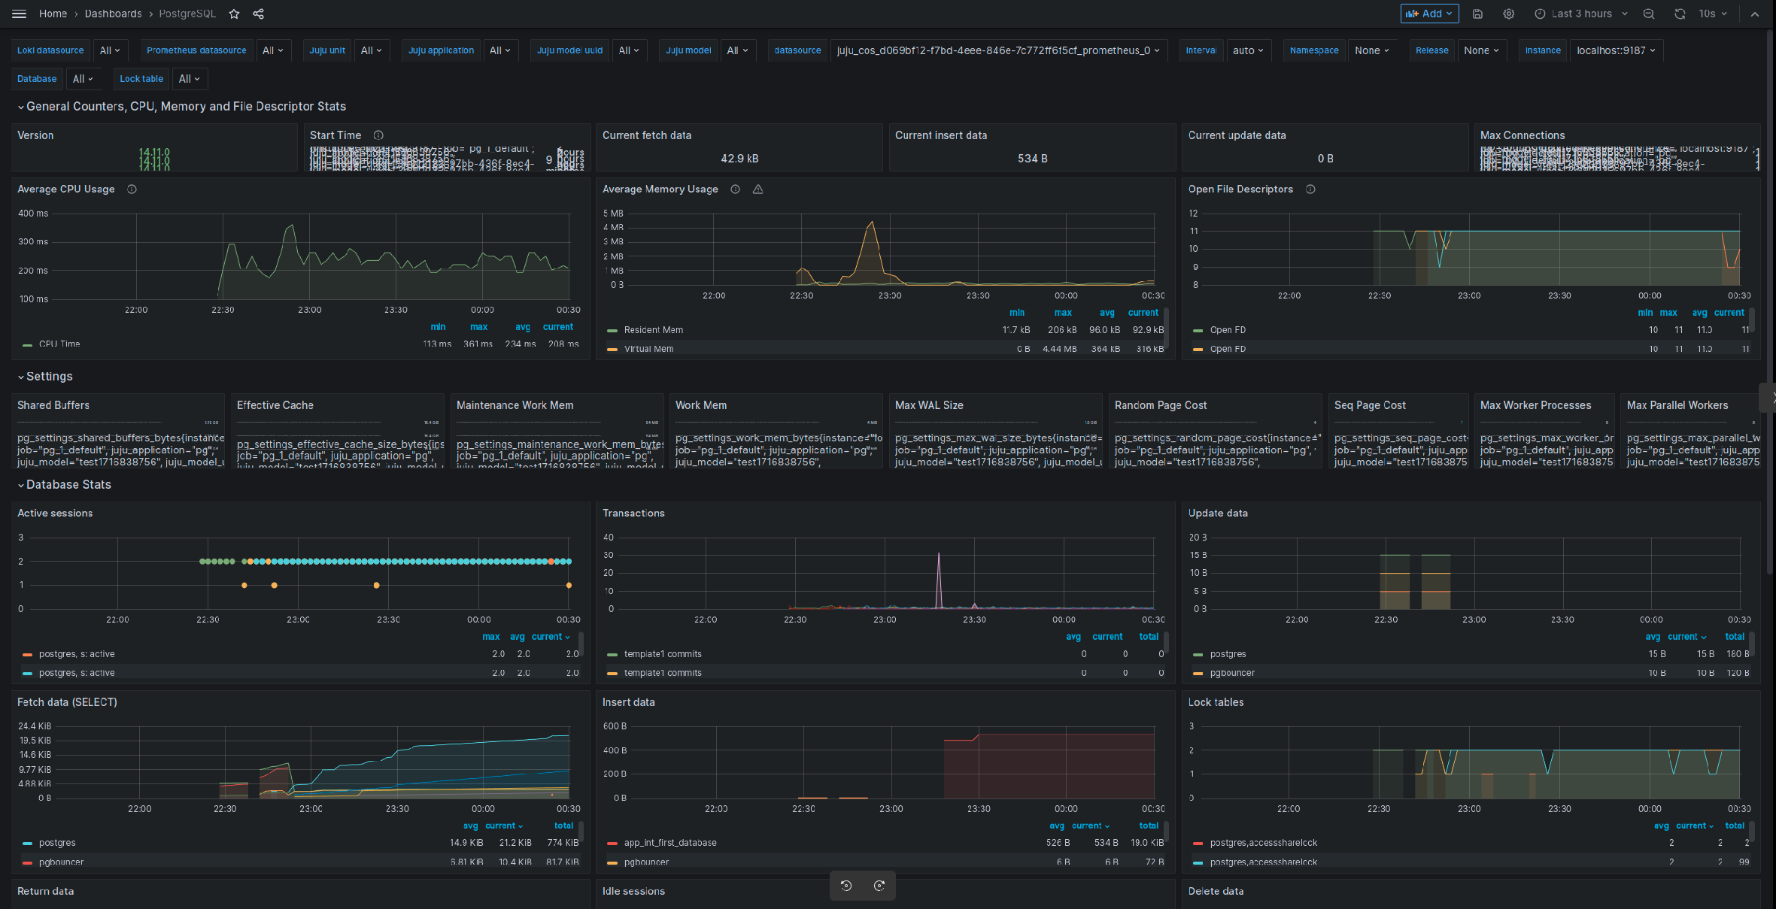The width and height of the screenshot is (1776, 909).
Task: Navigate to Dashboards via the breadcrumb
Action: (113, 14)
